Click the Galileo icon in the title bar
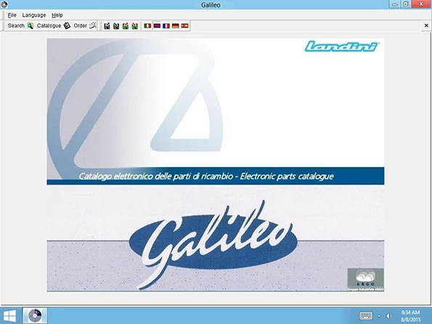Viewport: 432px width, 324px height. tap(4, 4)
